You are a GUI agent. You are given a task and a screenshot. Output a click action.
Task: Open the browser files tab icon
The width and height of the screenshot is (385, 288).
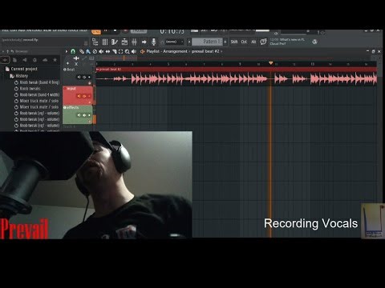pyautogui.click(x=14, y=60)
